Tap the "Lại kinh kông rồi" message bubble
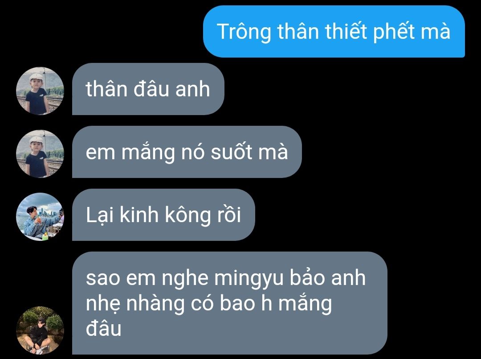 click(x=163, y=215)
